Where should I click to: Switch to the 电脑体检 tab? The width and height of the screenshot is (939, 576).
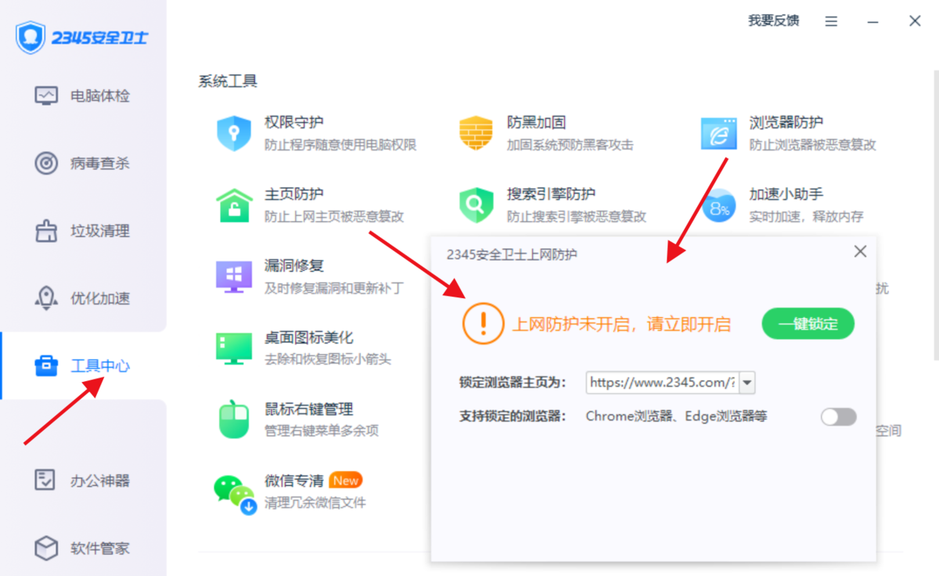(83, 95)
